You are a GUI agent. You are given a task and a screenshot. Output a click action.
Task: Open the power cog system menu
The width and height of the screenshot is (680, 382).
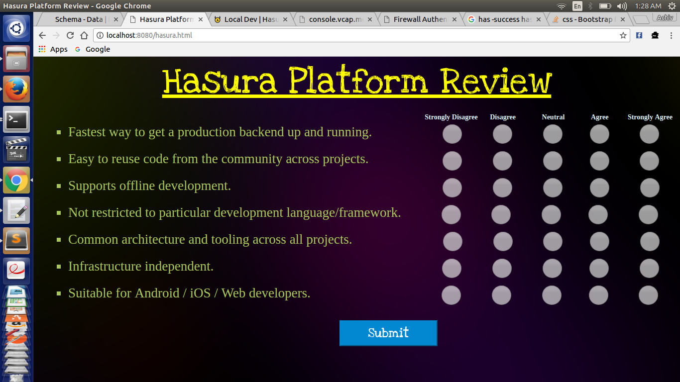click(x=671, y=6)
